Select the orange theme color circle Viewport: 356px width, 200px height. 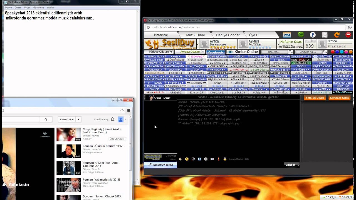pyautogui.click(x=350, y=52)
